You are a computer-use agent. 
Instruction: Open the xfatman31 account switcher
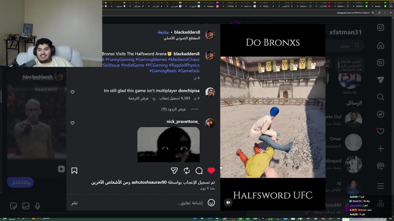[x=343, y=32]
